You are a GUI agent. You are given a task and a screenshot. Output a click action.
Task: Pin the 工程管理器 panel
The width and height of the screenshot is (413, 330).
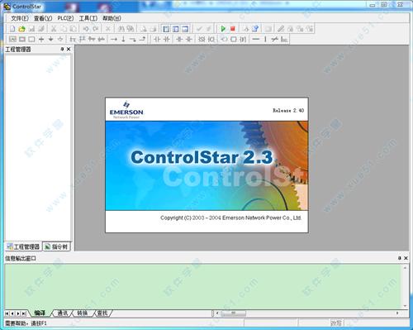[62, 49]
